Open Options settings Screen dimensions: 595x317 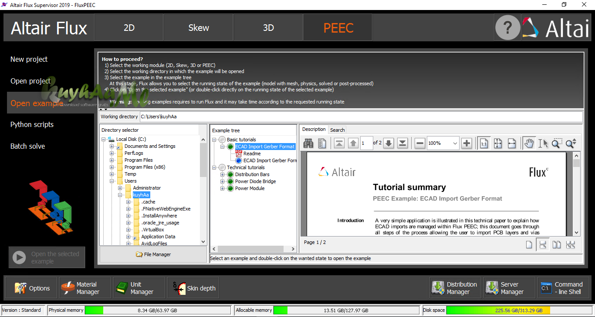coord(31,288)
